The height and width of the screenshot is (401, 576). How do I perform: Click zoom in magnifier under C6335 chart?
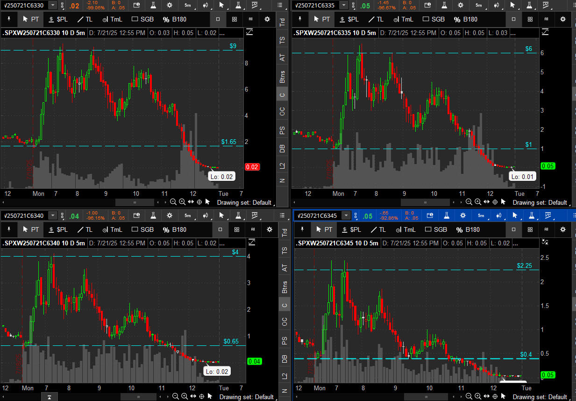(x=478, y=202)
